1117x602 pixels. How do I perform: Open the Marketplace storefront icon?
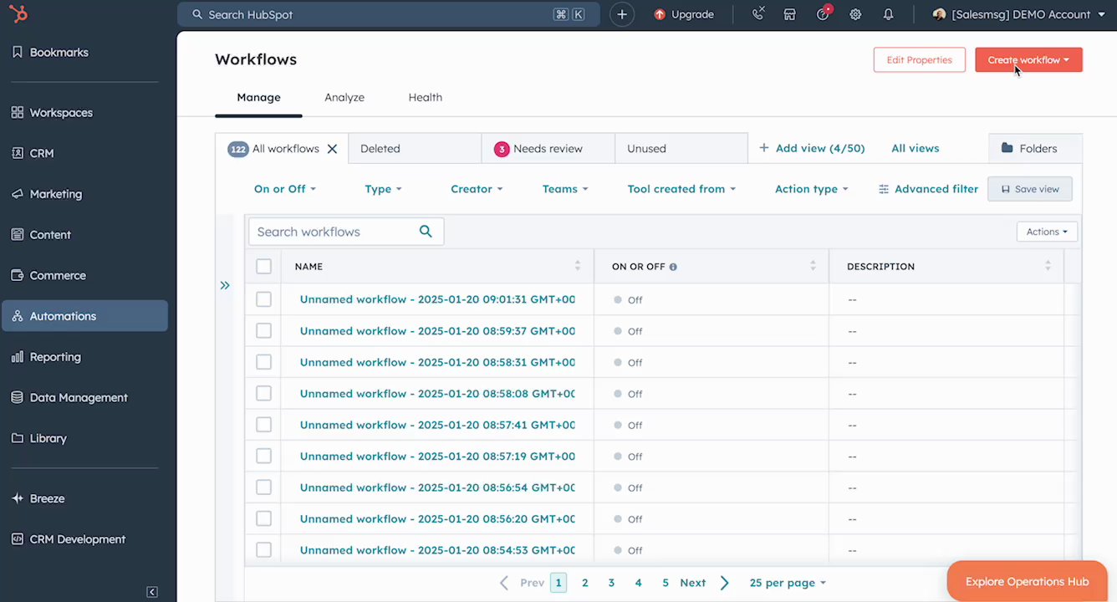pyautogui.click(x=789, y=14)
